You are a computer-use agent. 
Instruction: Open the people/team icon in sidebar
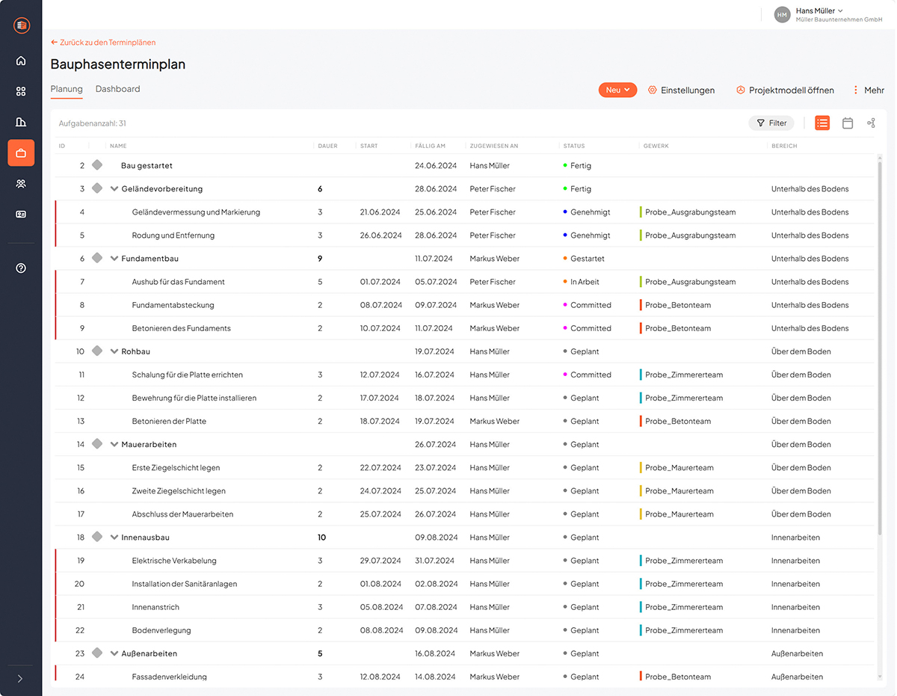click(x=21, y=183)
